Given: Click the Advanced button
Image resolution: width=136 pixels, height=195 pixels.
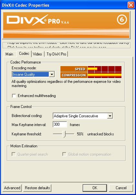Looking at the screenshot, I should (x=12, y=188).
